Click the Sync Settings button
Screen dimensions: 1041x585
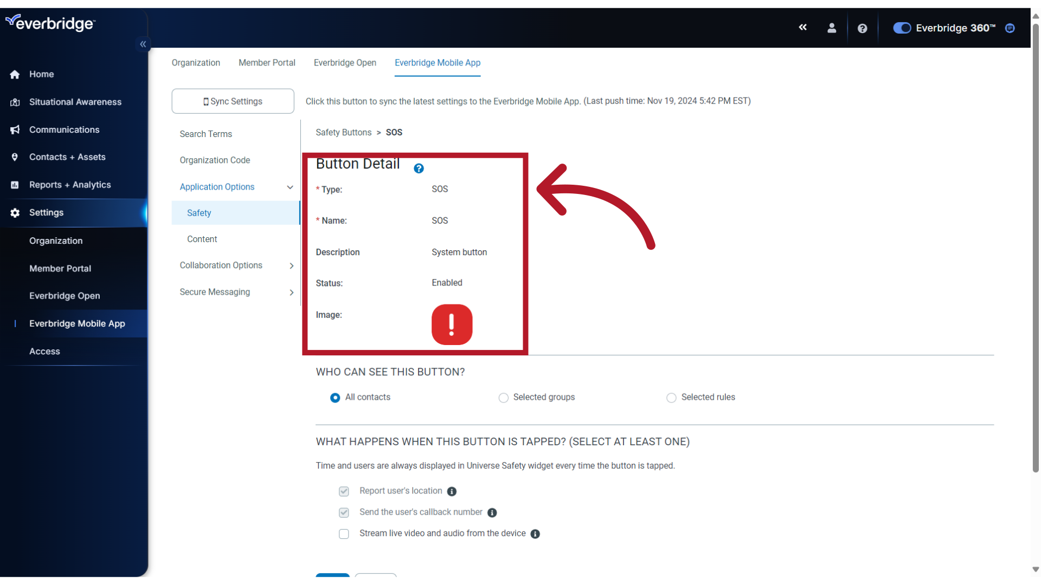click(x=233, y=101)
